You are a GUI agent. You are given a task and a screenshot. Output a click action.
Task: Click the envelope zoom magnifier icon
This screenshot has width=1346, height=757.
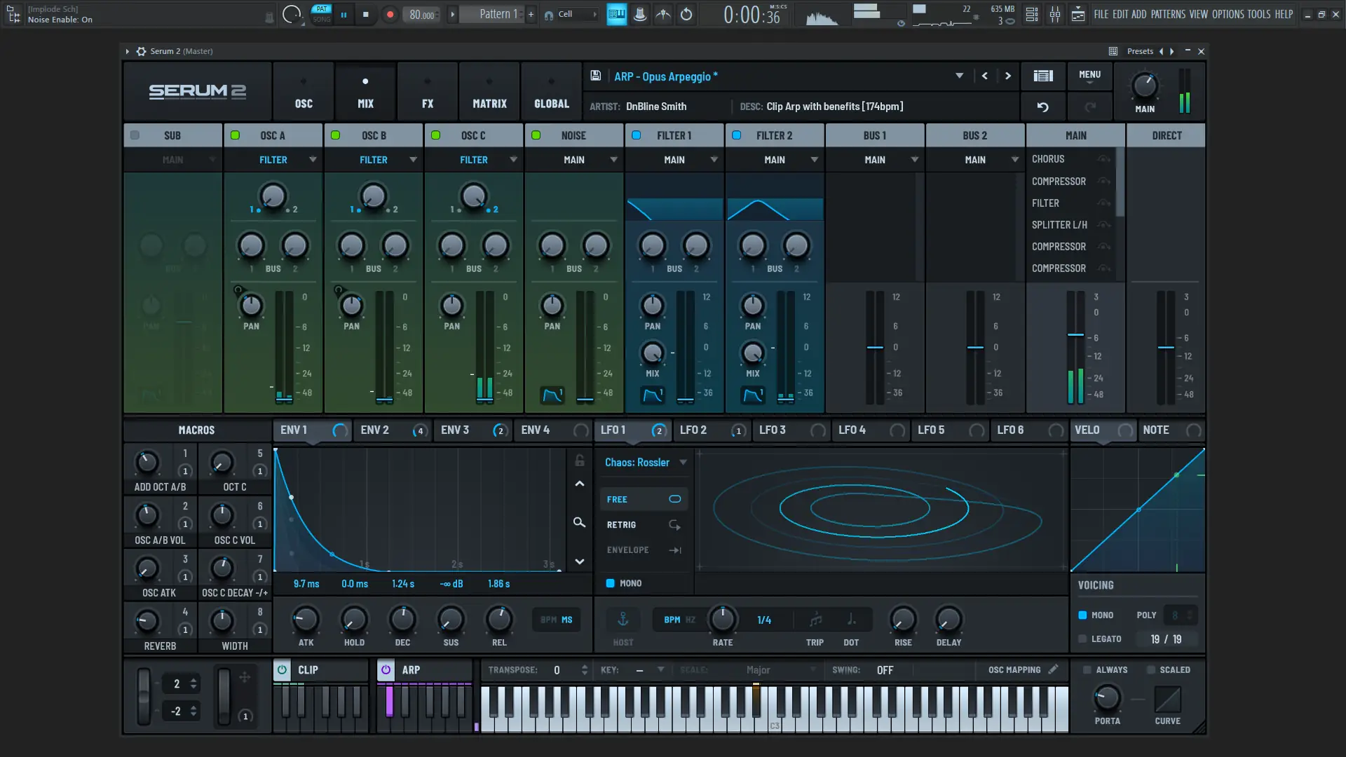tap(579, 522)
